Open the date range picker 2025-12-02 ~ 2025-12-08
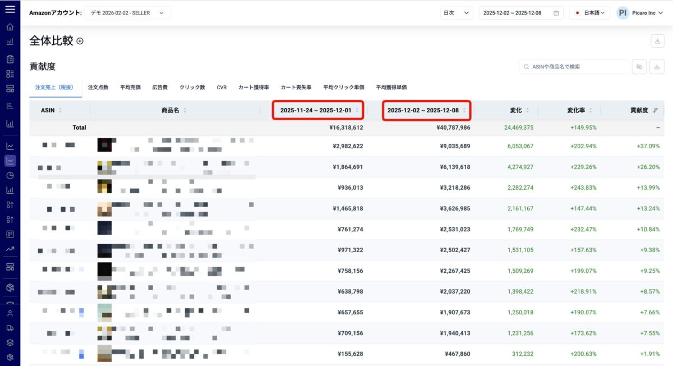673x366 pixels. (521, 13)
